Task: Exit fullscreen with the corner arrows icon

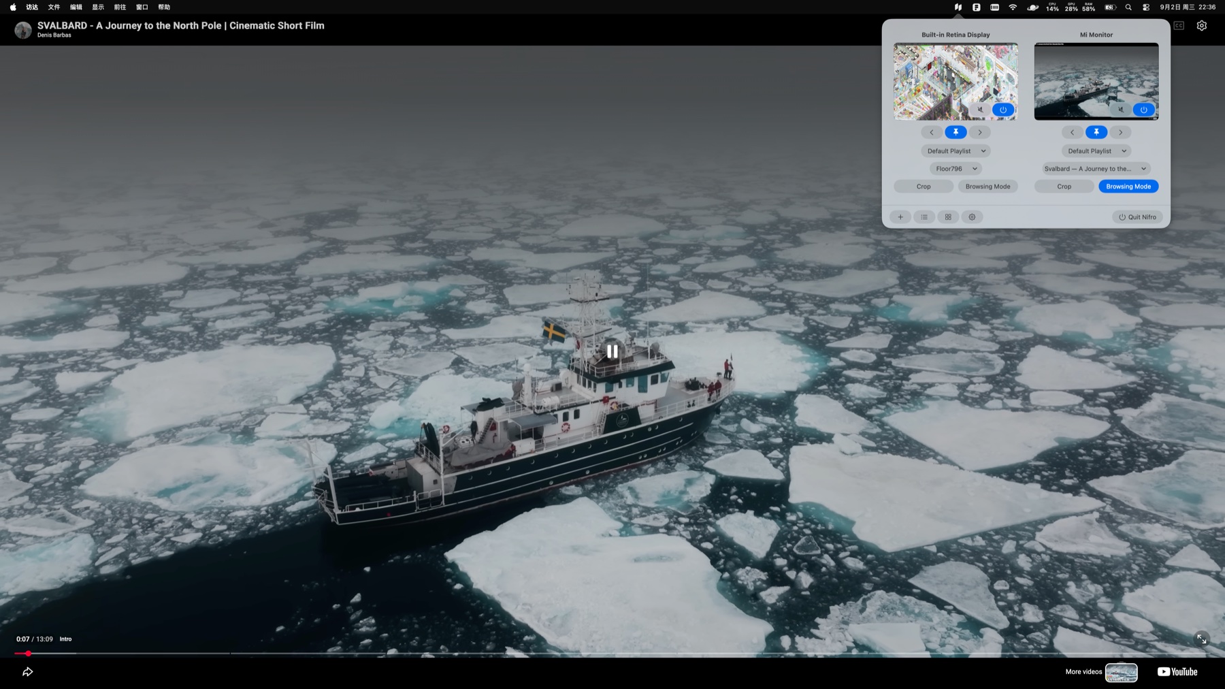Action: point(1202,639)
